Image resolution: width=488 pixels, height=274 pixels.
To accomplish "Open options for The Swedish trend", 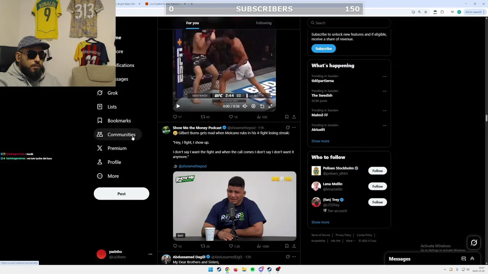I will [x=384, y=91].
